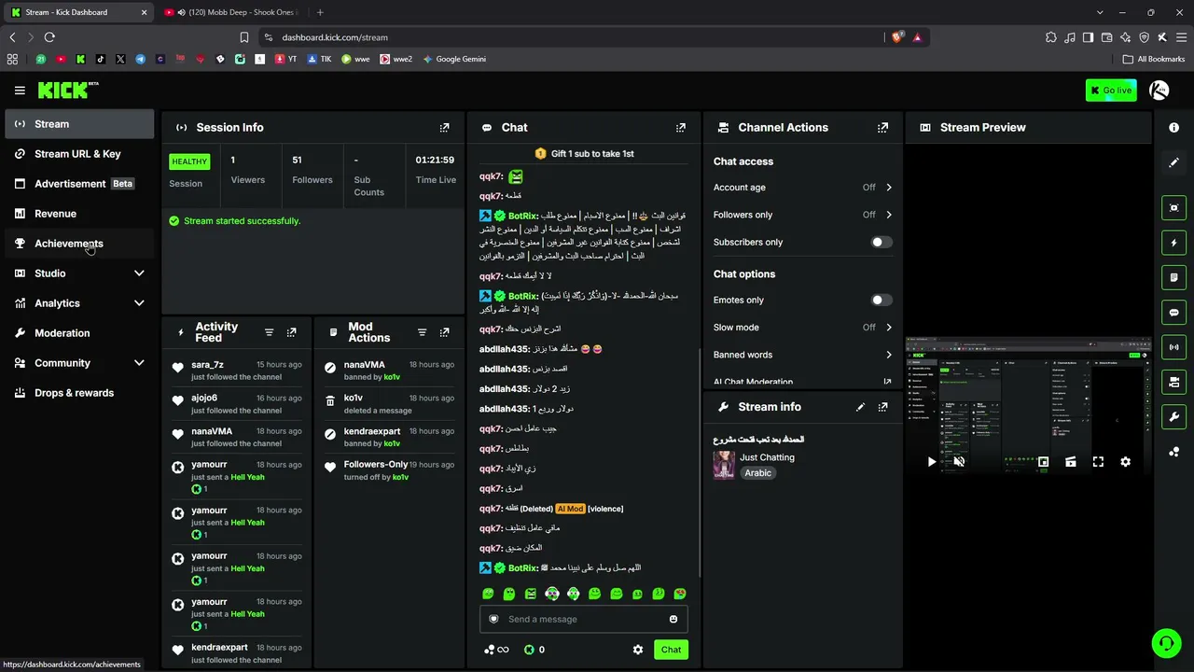Open Stream URL & Key page
1194x672 pixels.
pos(79,154)
